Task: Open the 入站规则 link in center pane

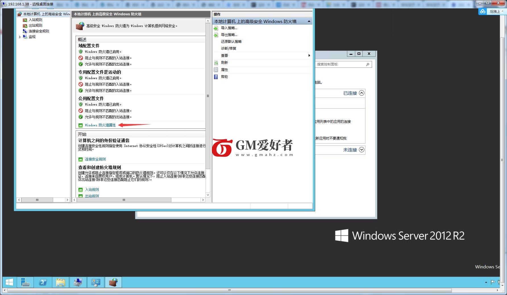Action: click(x=92, y=190)
